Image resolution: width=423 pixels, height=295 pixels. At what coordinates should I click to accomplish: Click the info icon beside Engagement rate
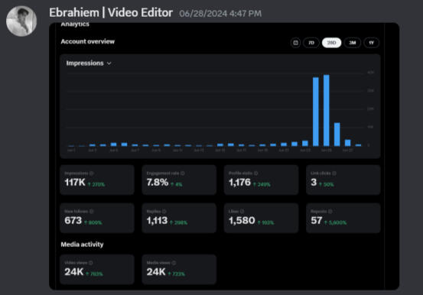click(x=183, y=173)
